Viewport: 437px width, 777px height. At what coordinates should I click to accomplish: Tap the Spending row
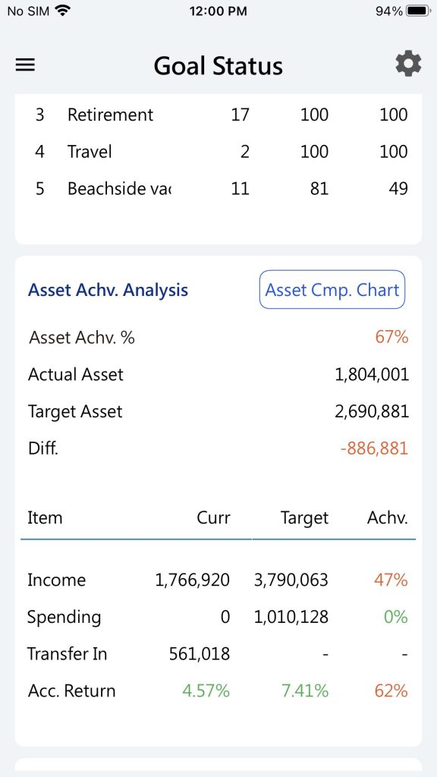pyautogui.click(x=218, y=617)
